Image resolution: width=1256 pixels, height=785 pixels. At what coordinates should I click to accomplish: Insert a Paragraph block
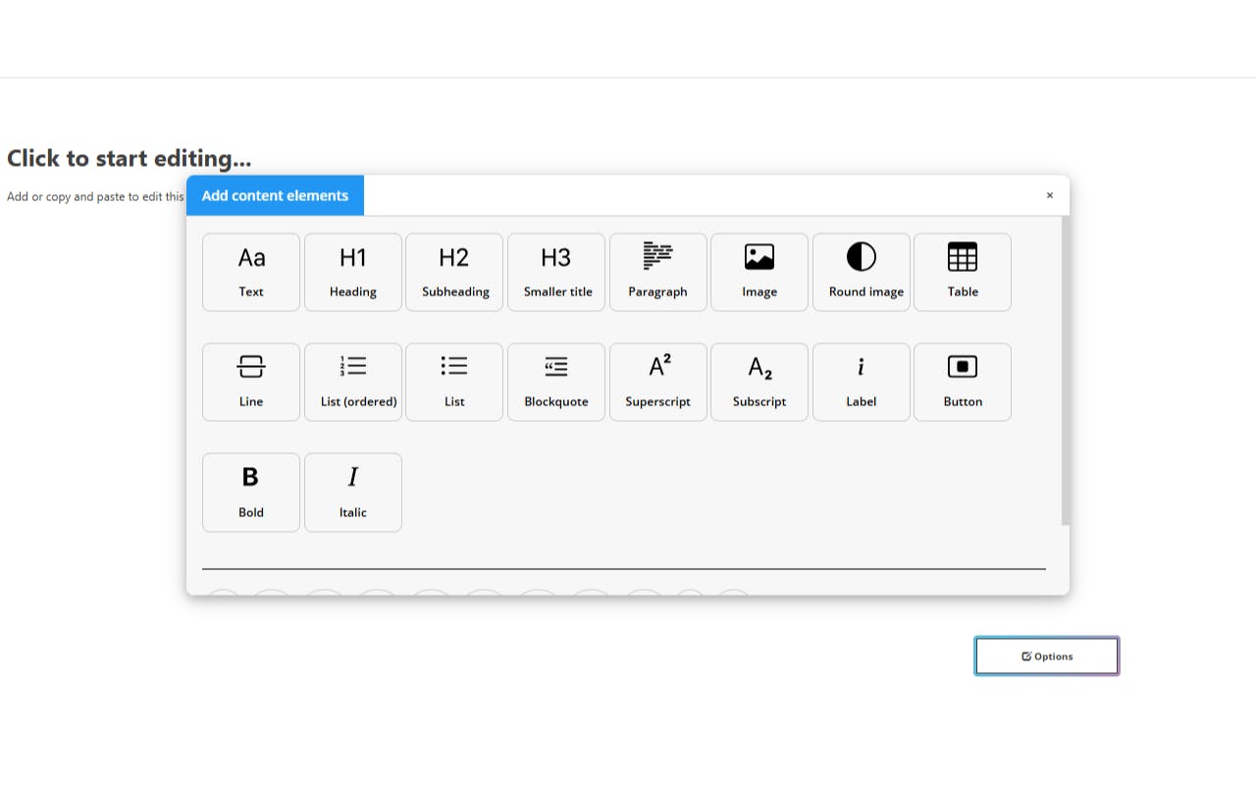pos(658,272)
